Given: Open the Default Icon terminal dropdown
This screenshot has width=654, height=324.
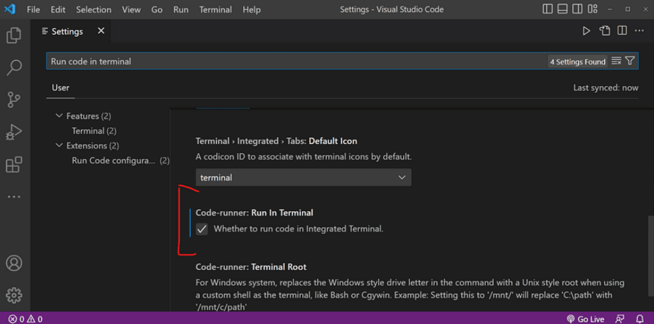Looking at the screenshot, I should [x=303, y=177].
